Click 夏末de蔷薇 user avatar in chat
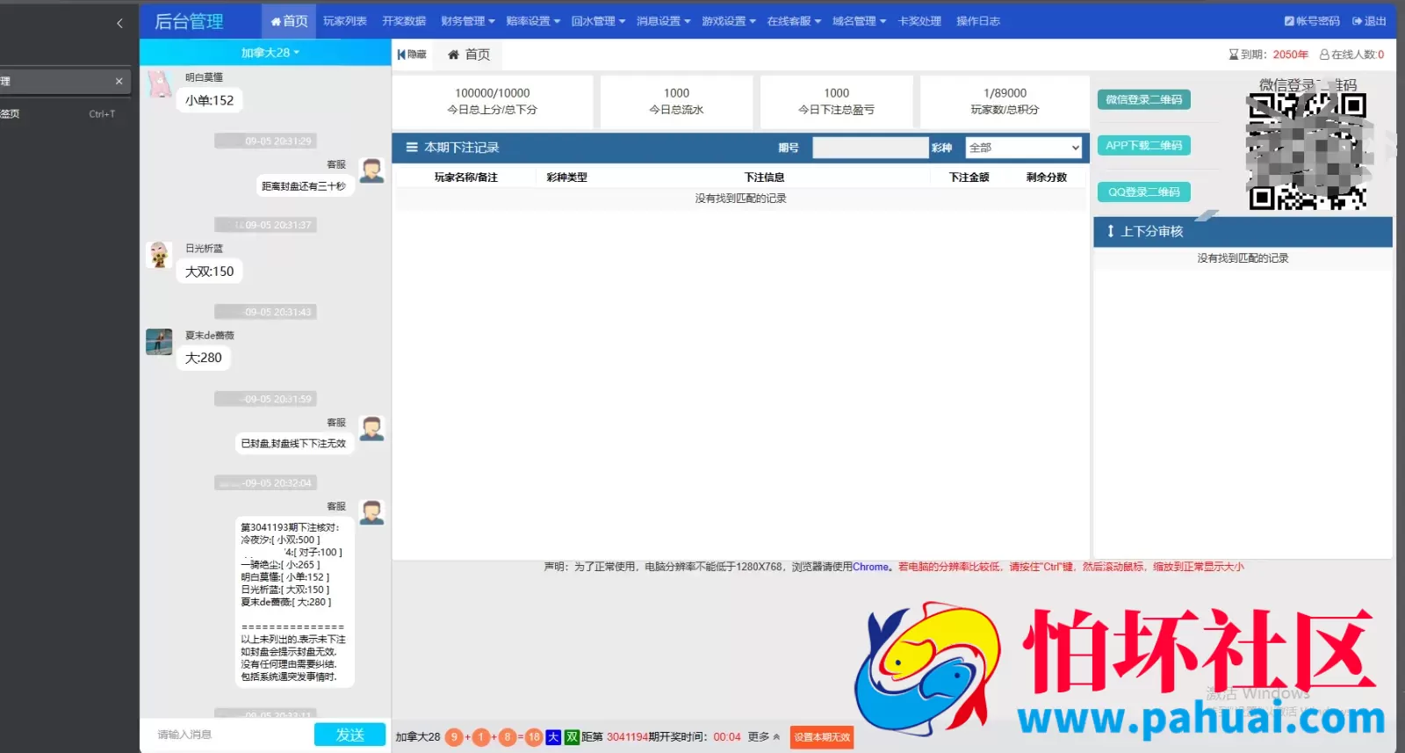 point(160,342)
